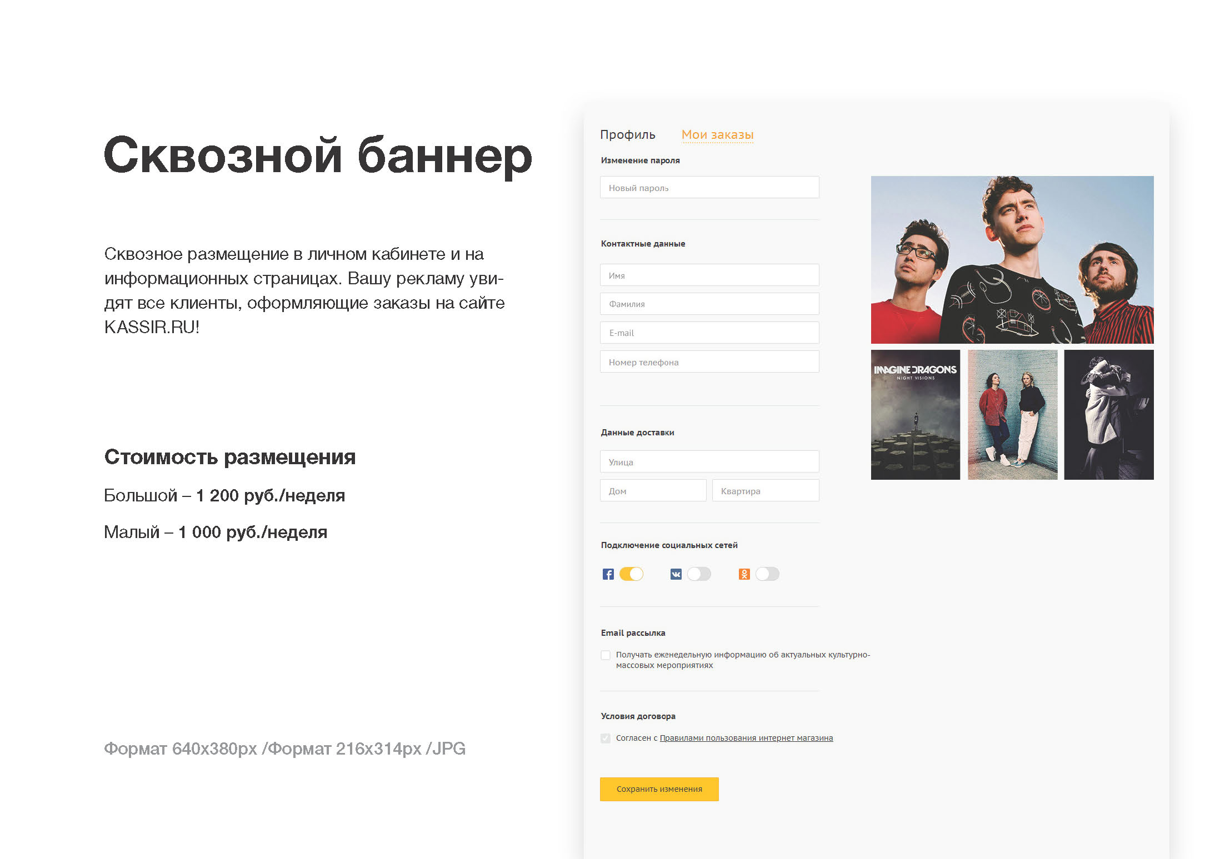Click the Сохранить изменения button
The image size is (1215, 859).
659,789
